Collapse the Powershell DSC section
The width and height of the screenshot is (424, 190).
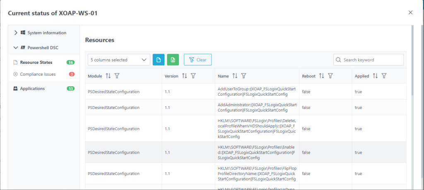(x=16, y=48)
